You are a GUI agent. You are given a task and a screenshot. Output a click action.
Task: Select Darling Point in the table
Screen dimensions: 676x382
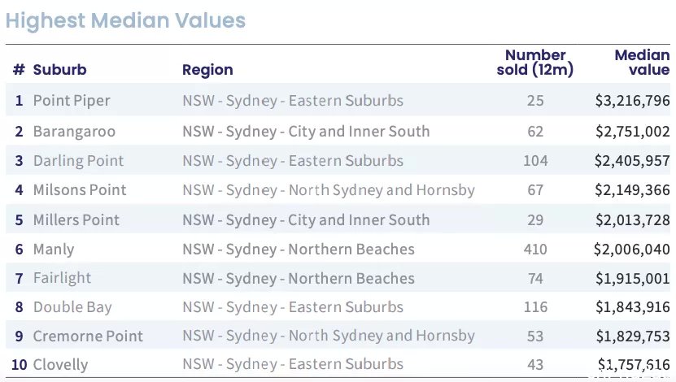(78, 161)
